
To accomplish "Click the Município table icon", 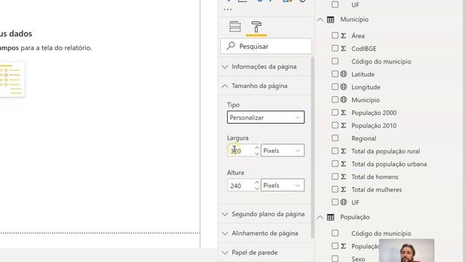I will 331,20.
